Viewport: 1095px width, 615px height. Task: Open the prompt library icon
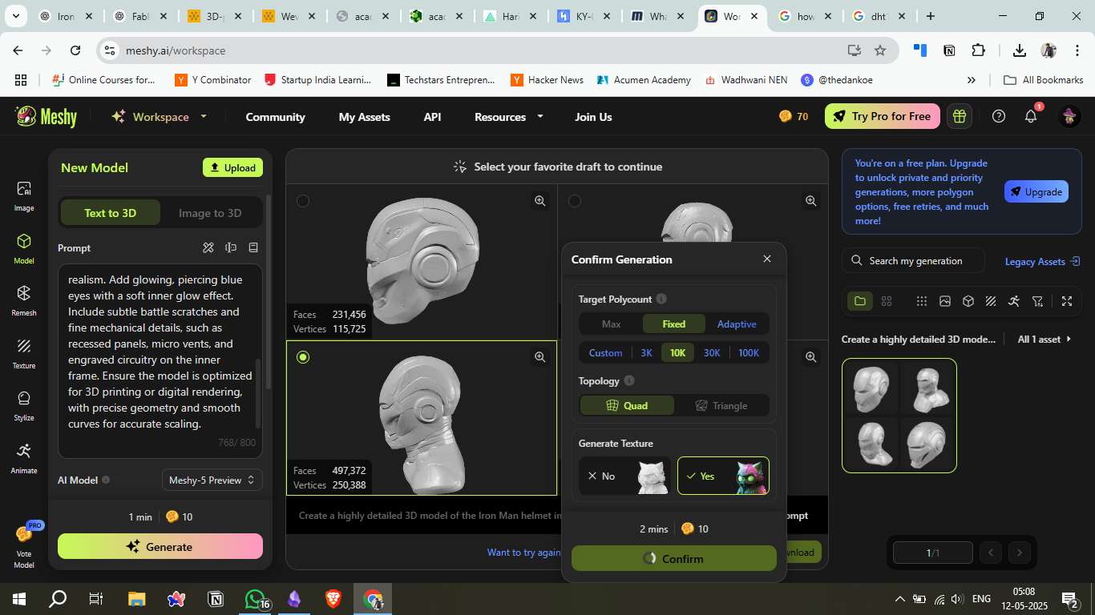(253, 248)
